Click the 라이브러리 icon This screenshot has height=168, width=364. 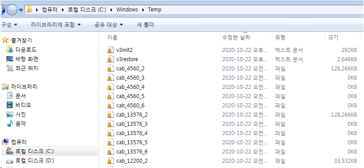(5, 87)
